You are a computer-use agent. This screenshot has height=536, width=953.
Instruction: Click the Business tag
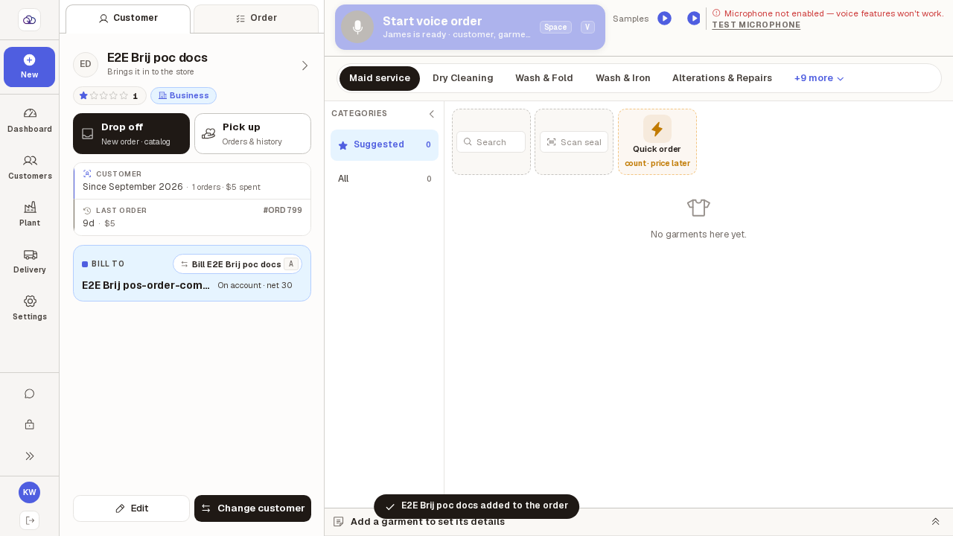tap(183, 96)
